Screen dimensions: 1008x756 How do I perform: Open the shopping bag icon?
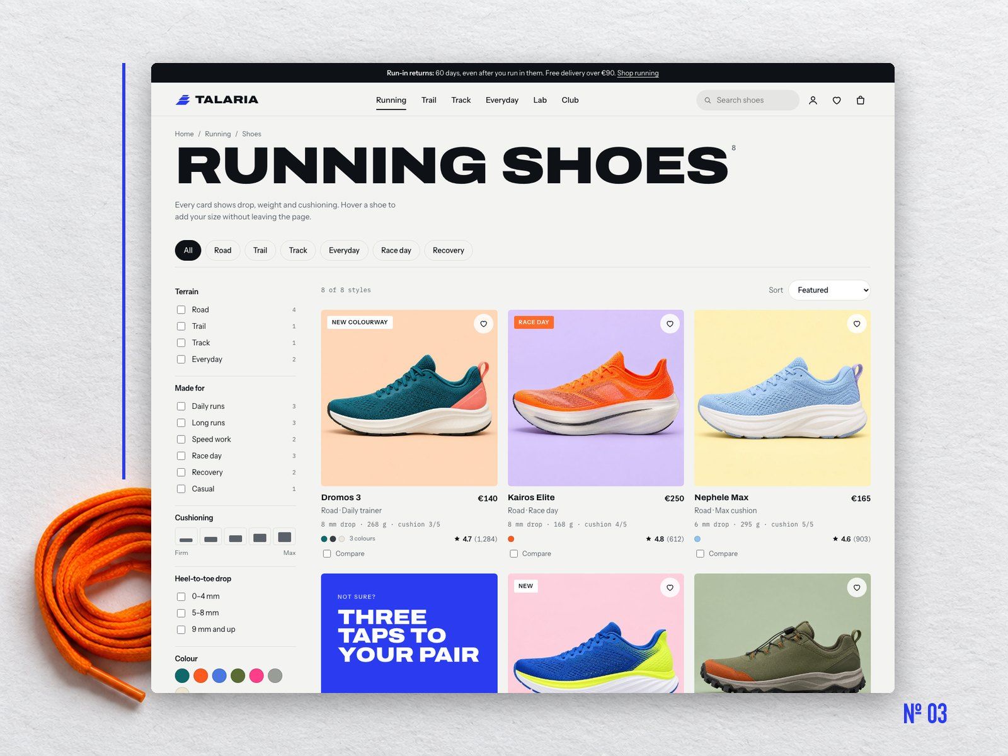point(861,100)
